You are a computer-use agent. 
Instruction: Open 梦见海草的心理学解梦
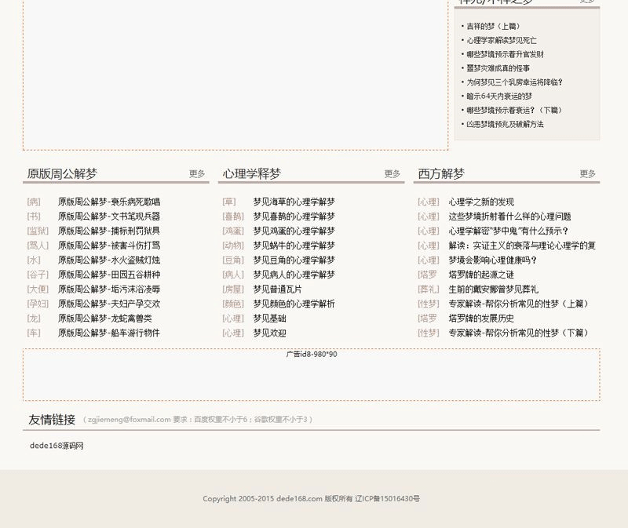click(x=294, y=202)
